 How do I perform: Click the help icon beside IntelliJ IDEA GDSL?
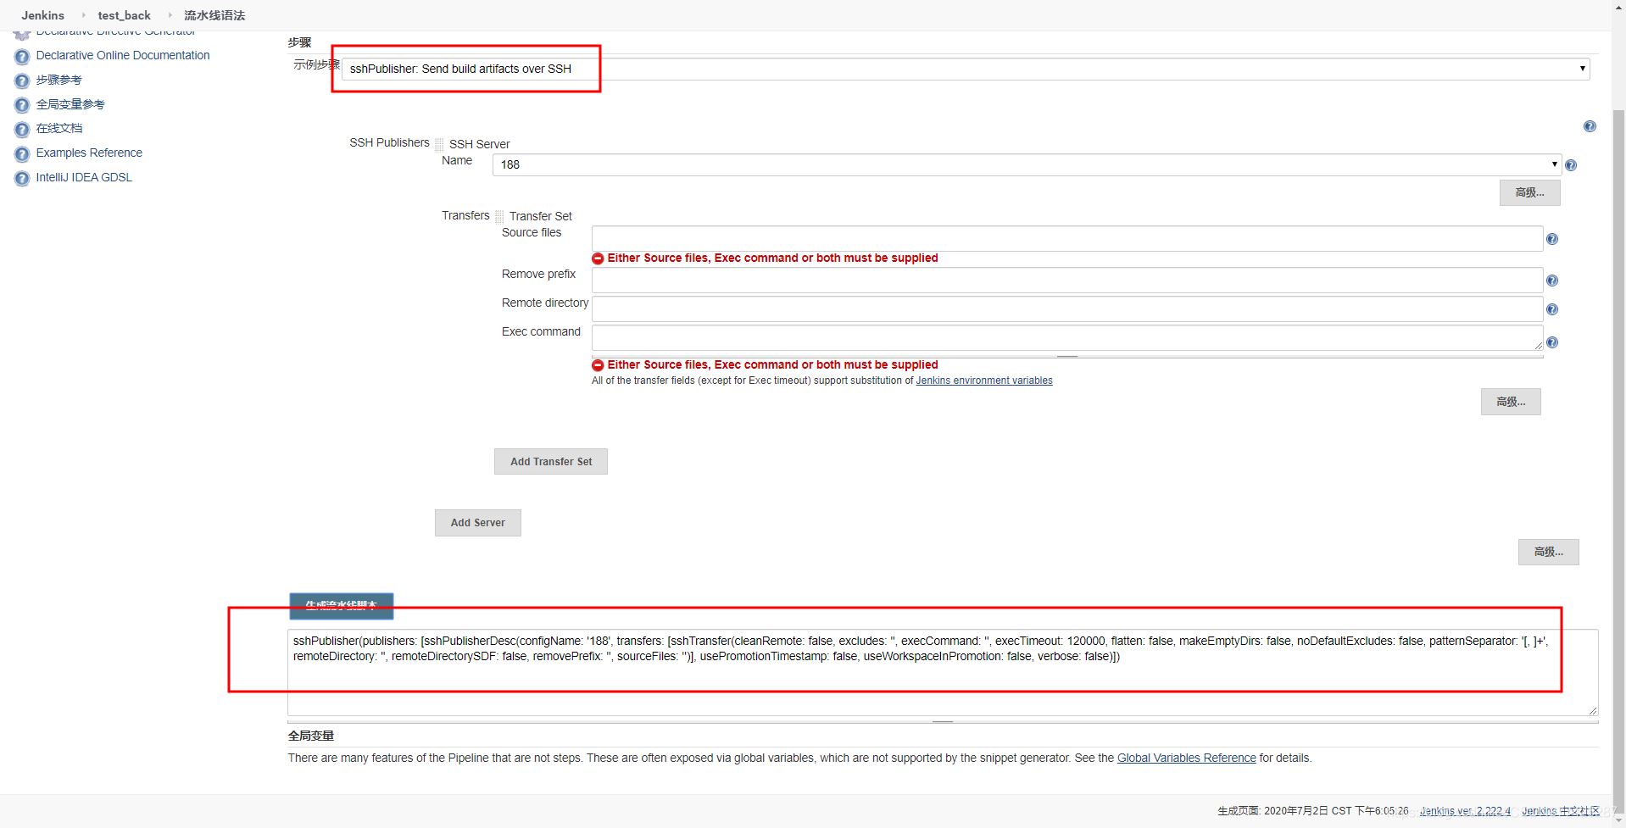(x=22, y=179)
